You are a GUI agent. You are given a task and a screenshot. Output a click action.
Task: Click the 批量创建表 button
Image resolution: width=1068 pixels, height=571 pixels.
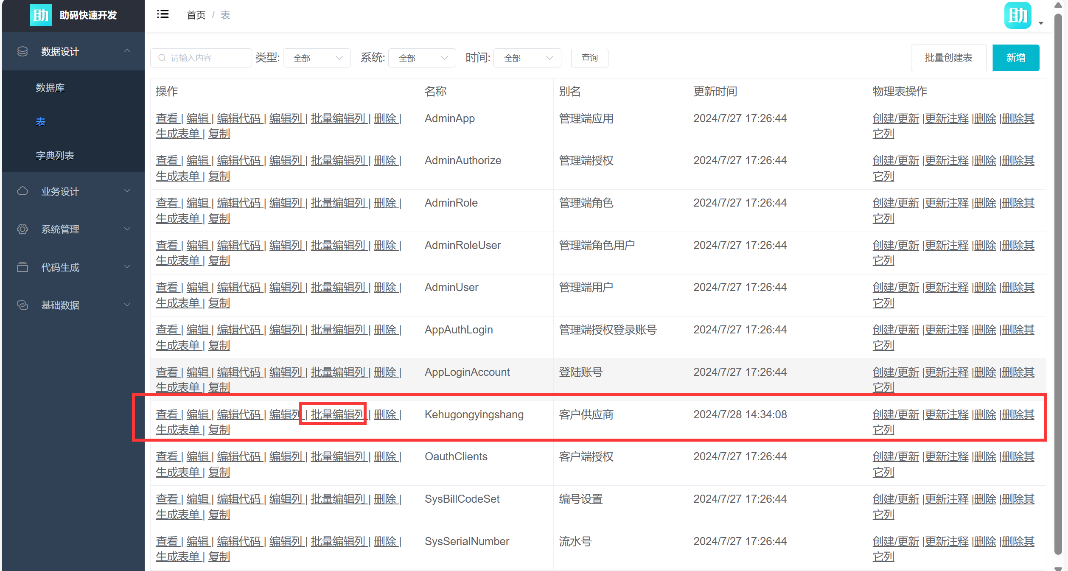tap(948, 58)
